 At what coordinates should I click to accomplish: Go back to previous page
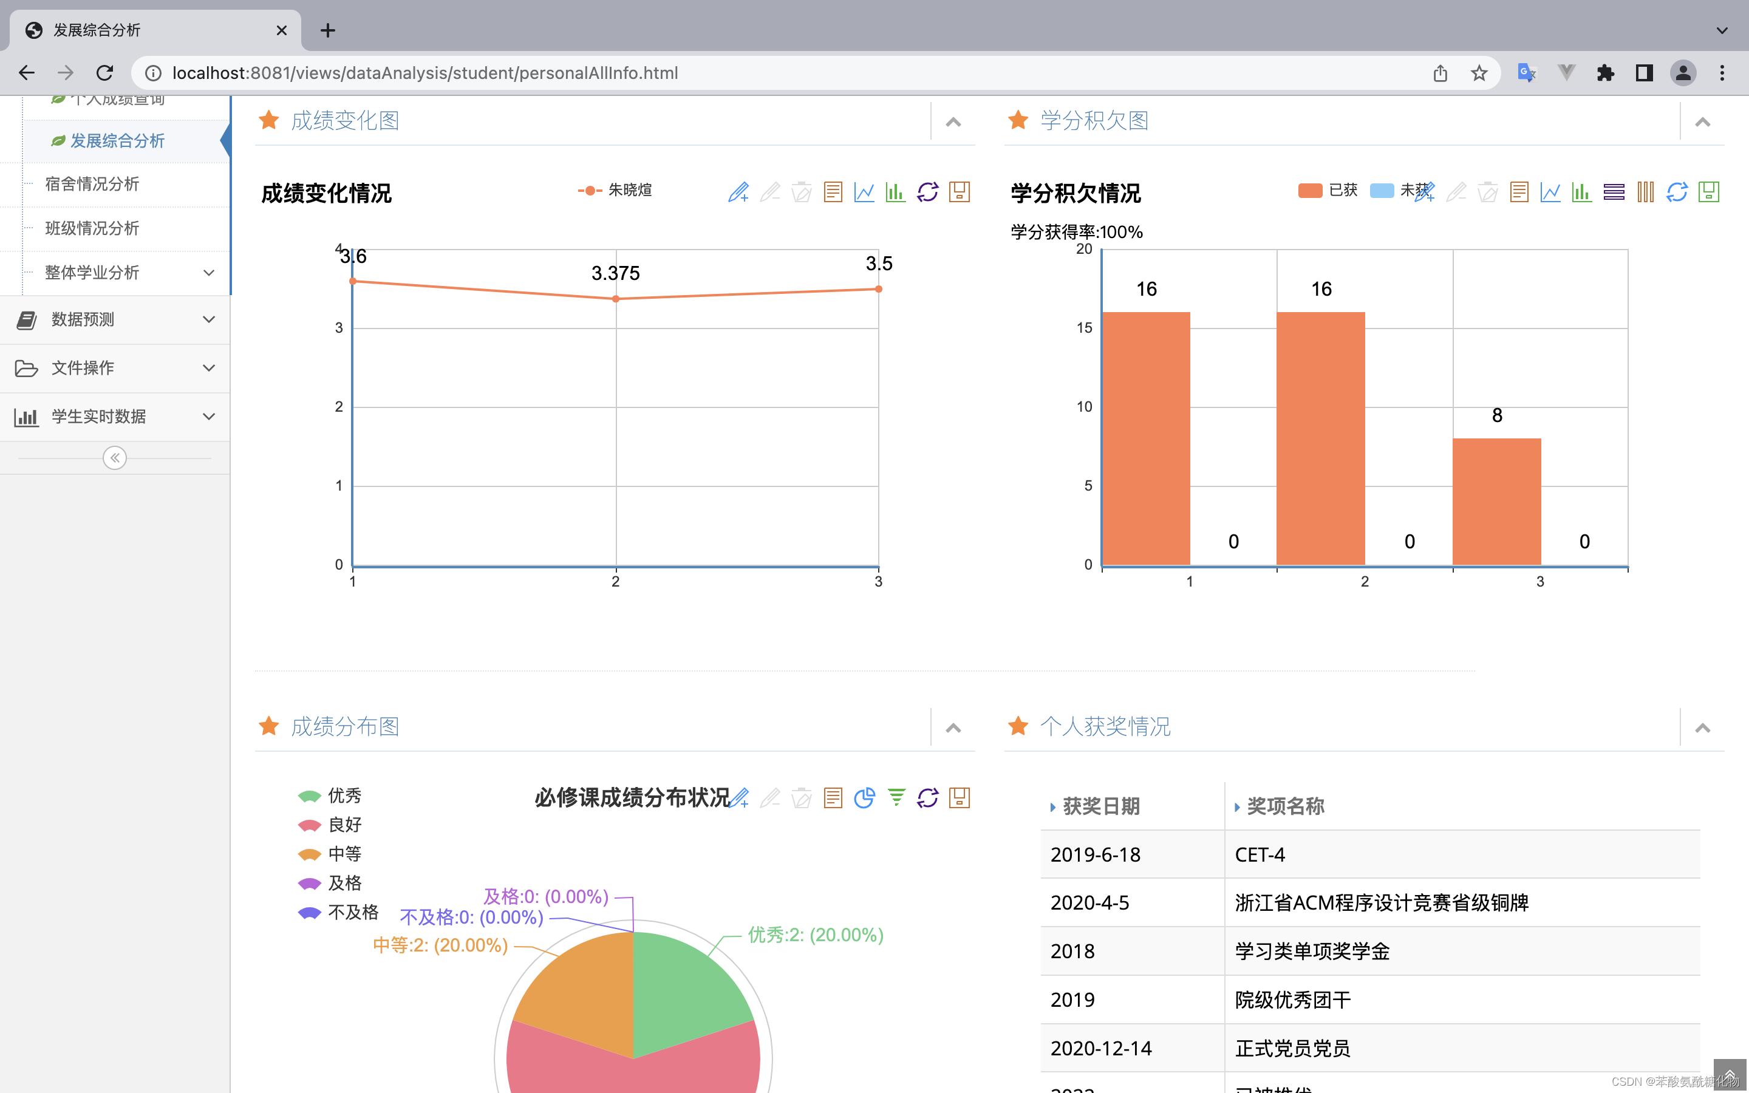(27, 73)
